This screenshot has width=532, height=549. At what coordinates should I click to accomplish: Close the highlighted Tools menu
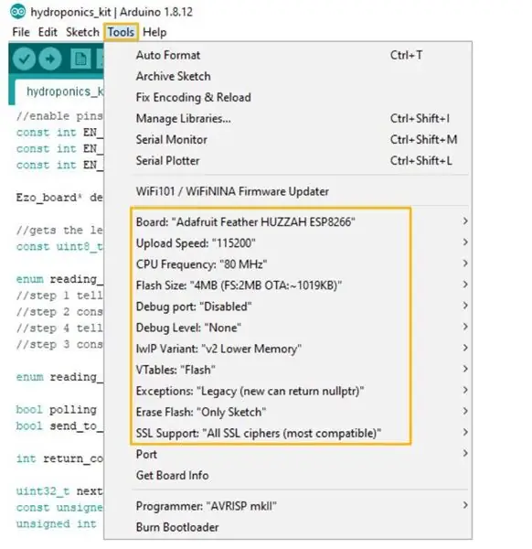pyautogui.click(x=121, y=32)
